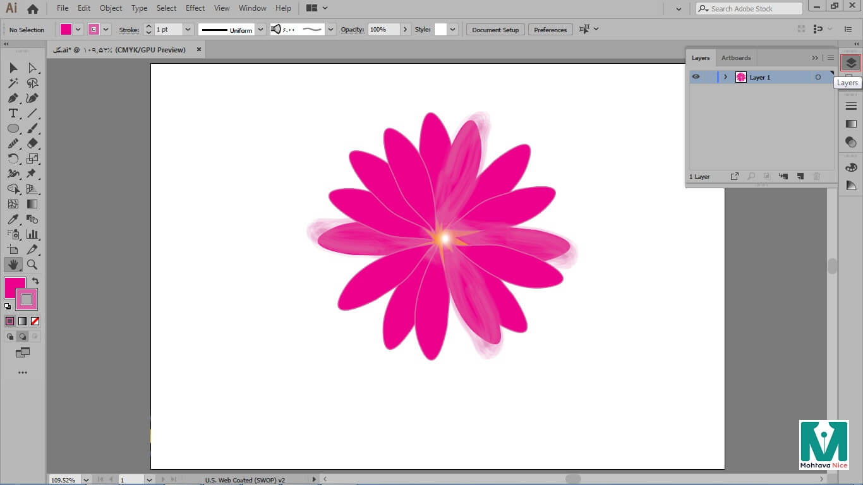This screenshot has width=863, height=485.
Task: Expand Layer 1 contents
Action: point(725,77)
